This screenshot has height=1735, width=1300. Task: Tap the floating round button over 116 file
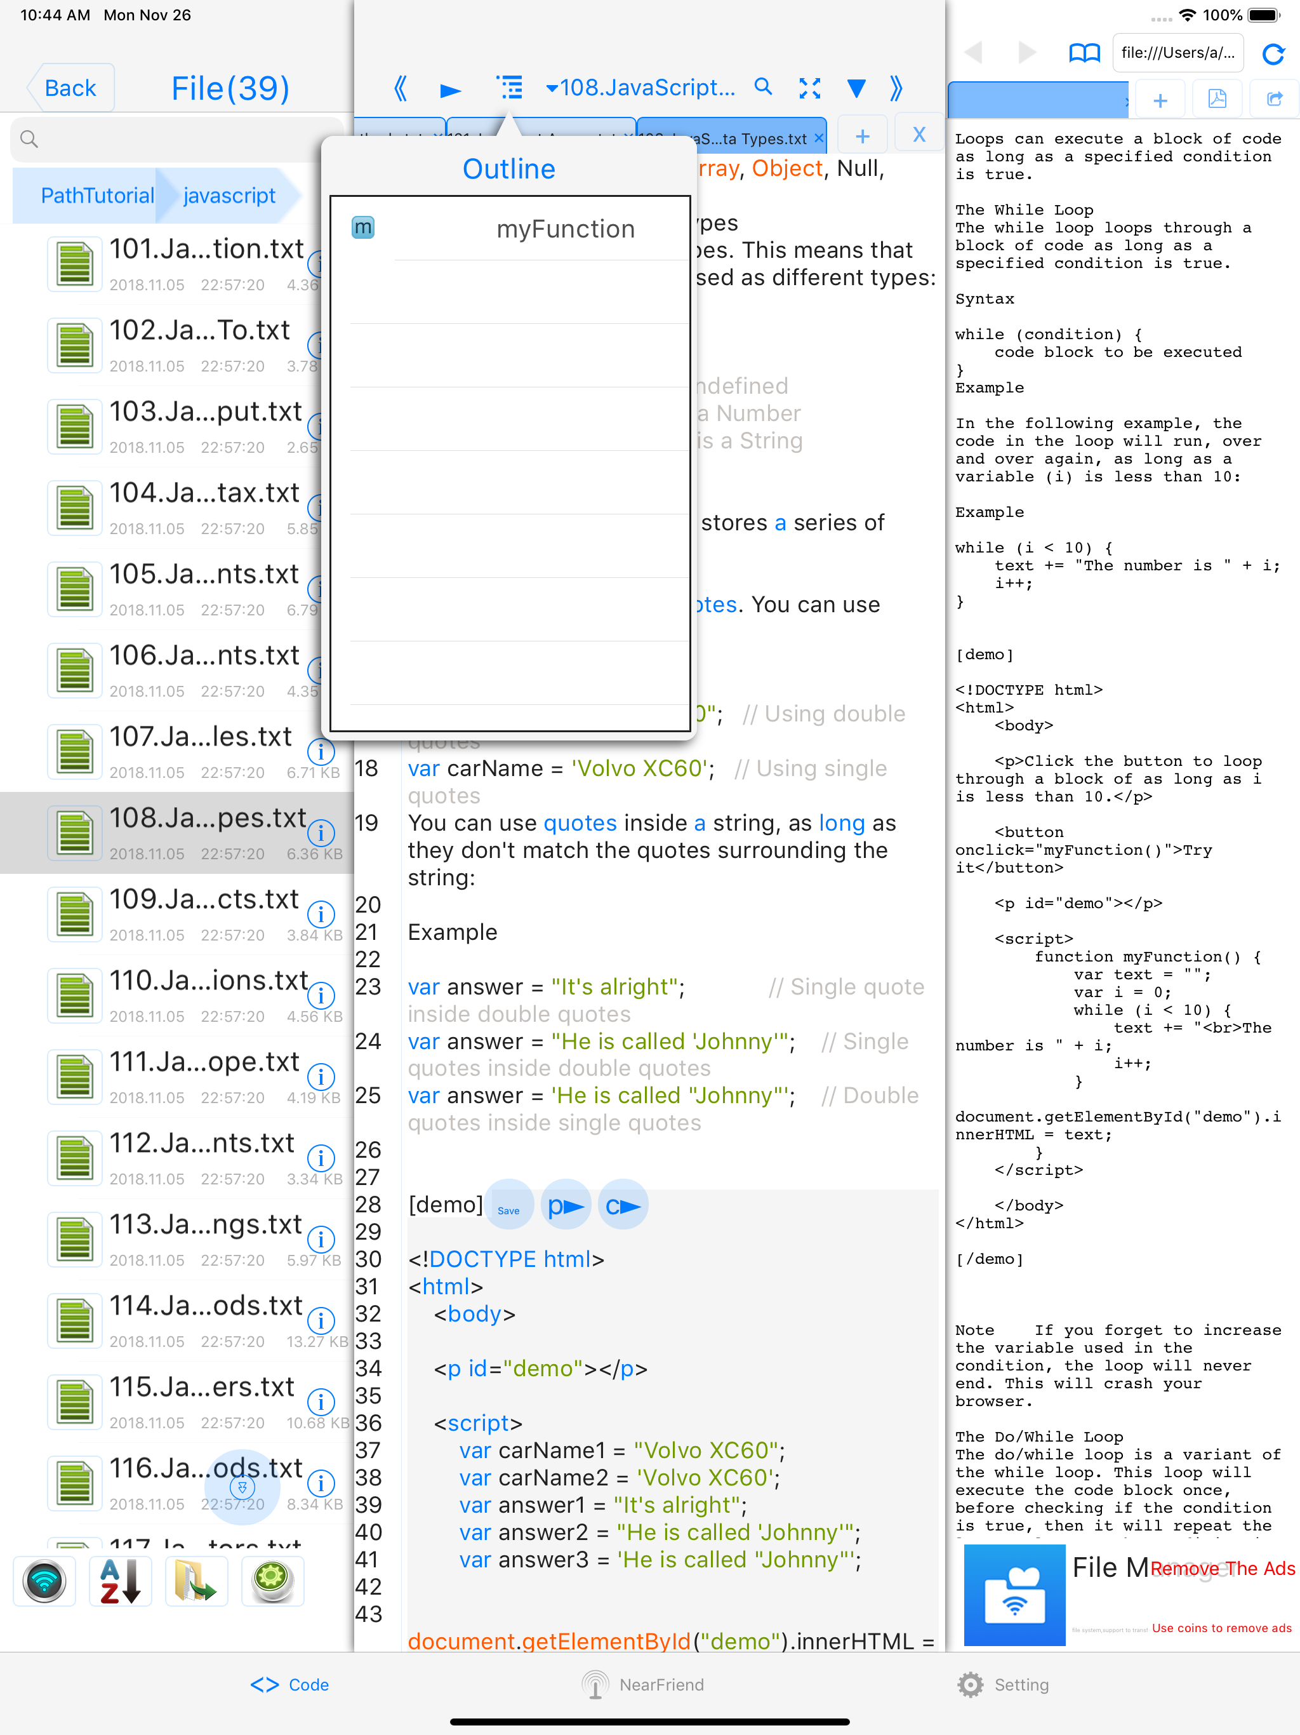(242, 1487)
